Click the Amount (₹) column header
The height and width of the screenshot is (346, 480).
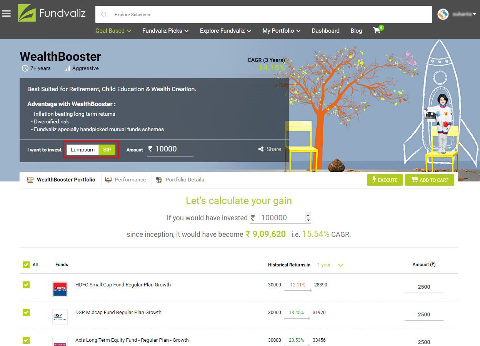click(424, 264)
